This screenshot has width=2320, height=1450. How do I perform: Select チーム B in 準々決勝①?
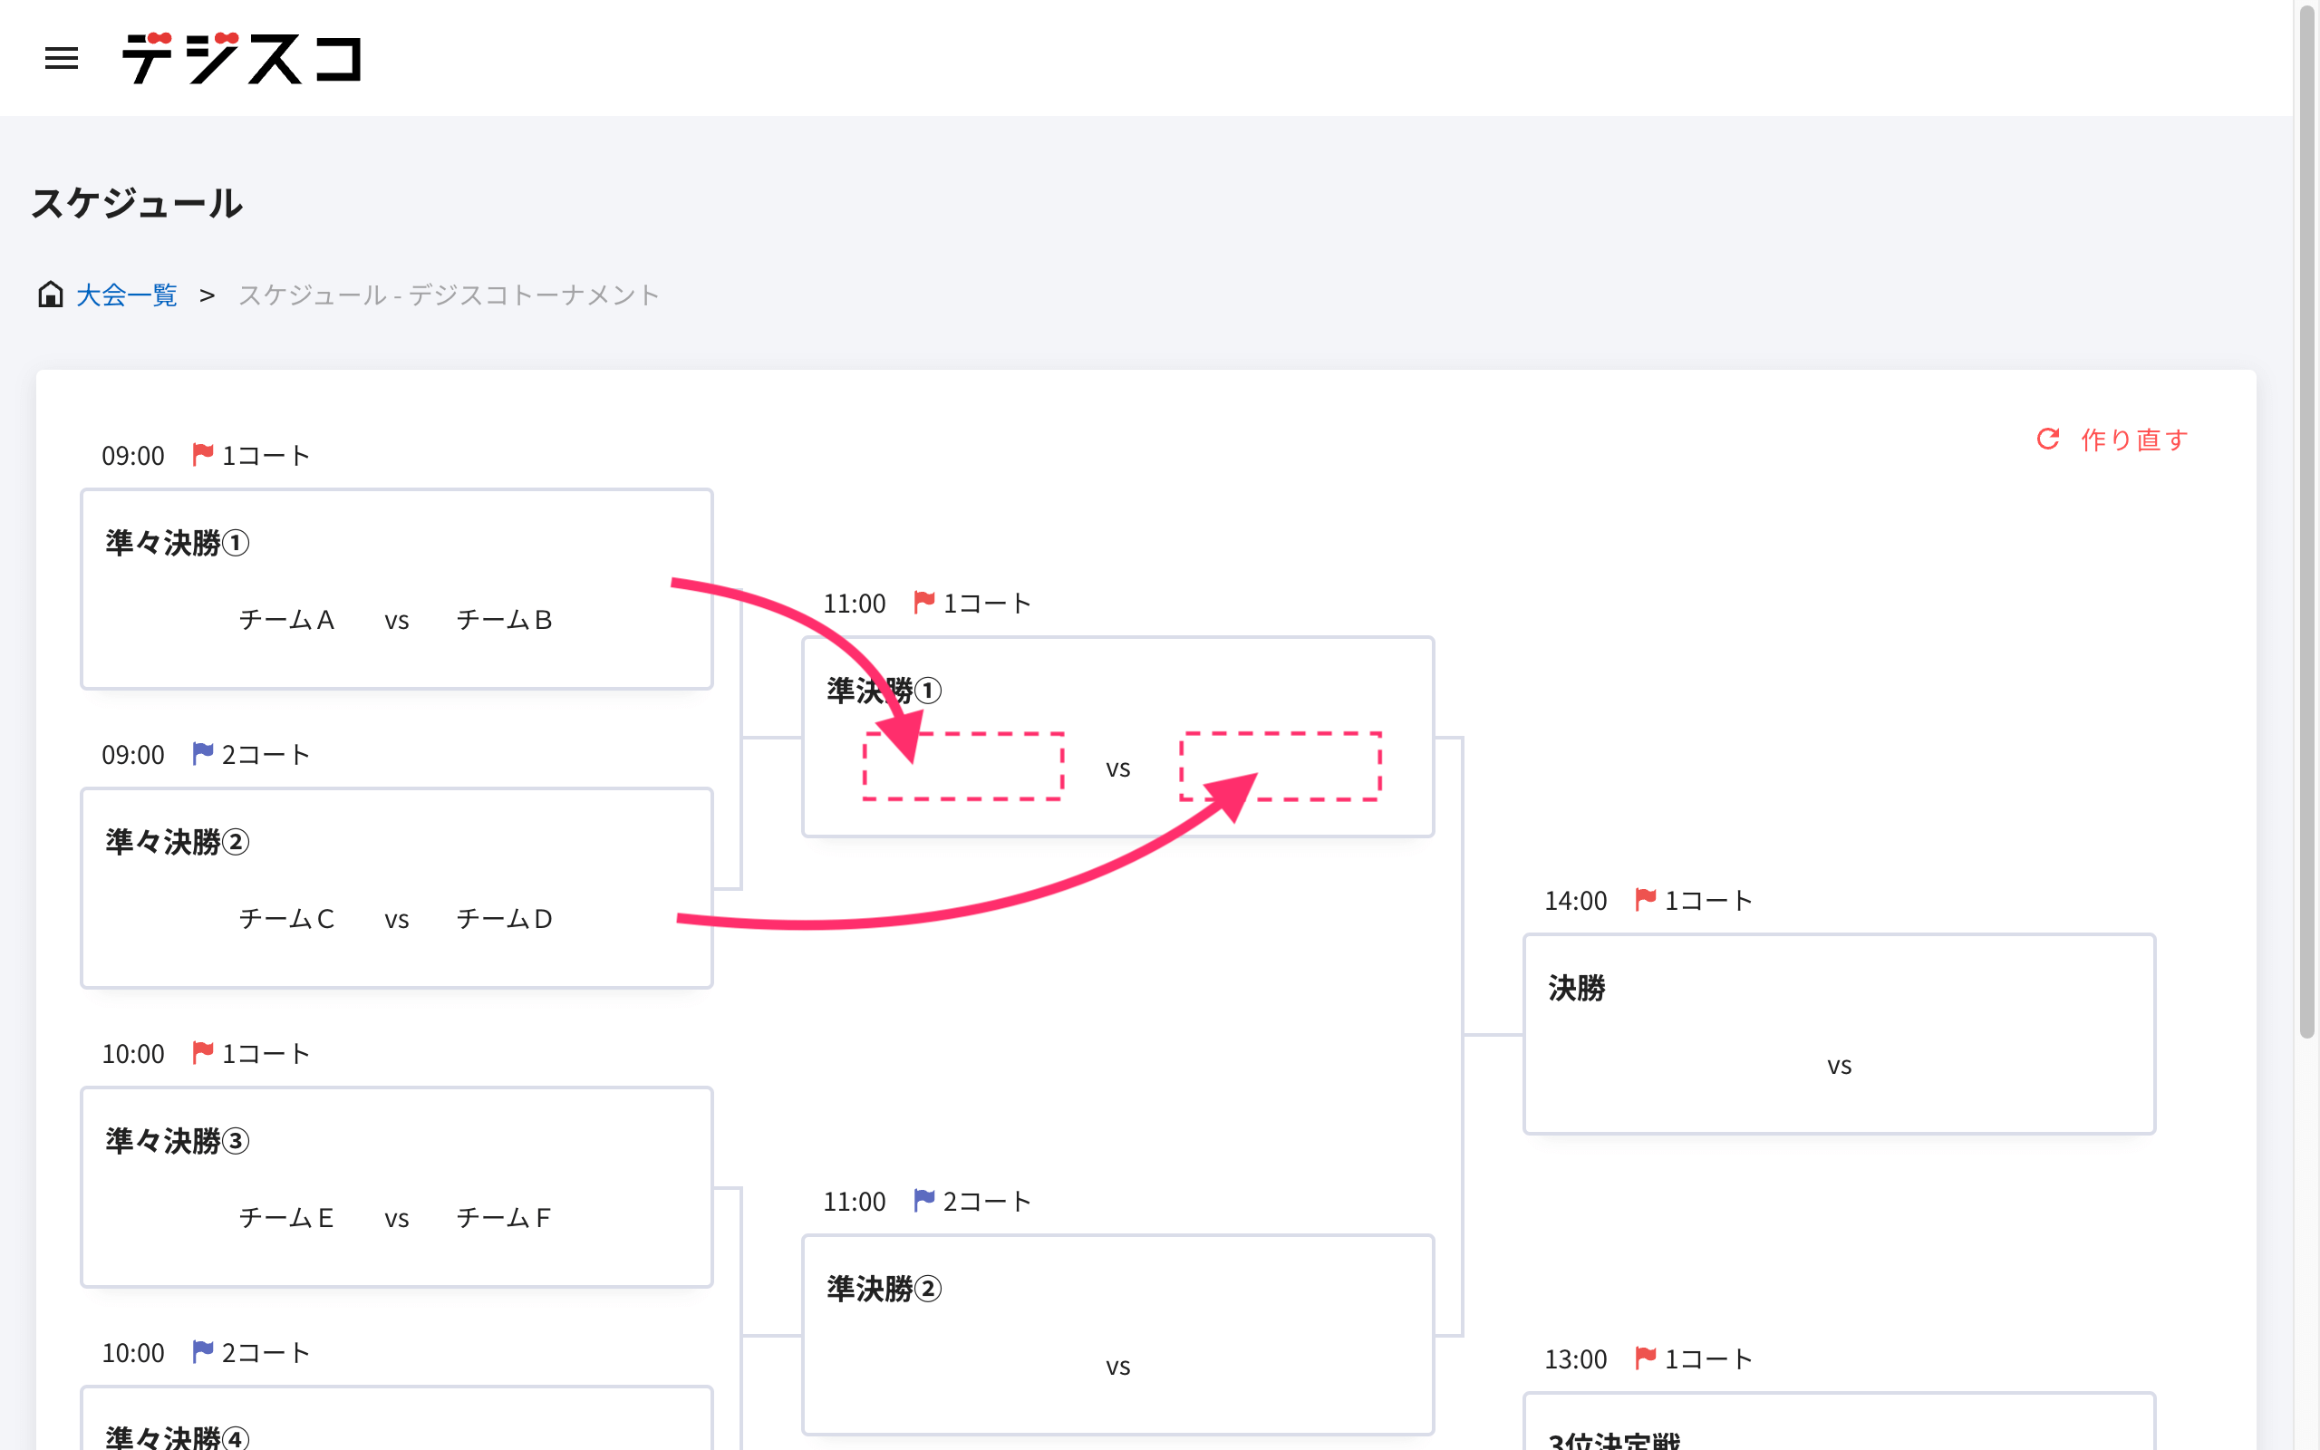(x=504, y=621)
